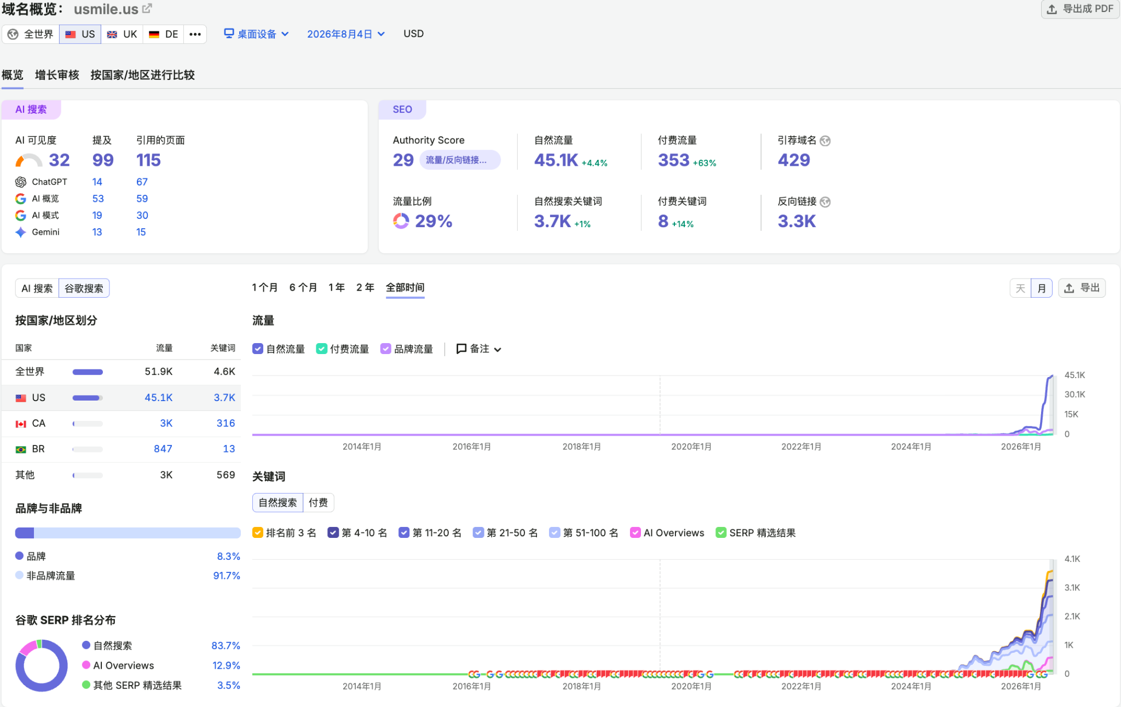Expand 备注 notes dropdown

coord(479,349)
